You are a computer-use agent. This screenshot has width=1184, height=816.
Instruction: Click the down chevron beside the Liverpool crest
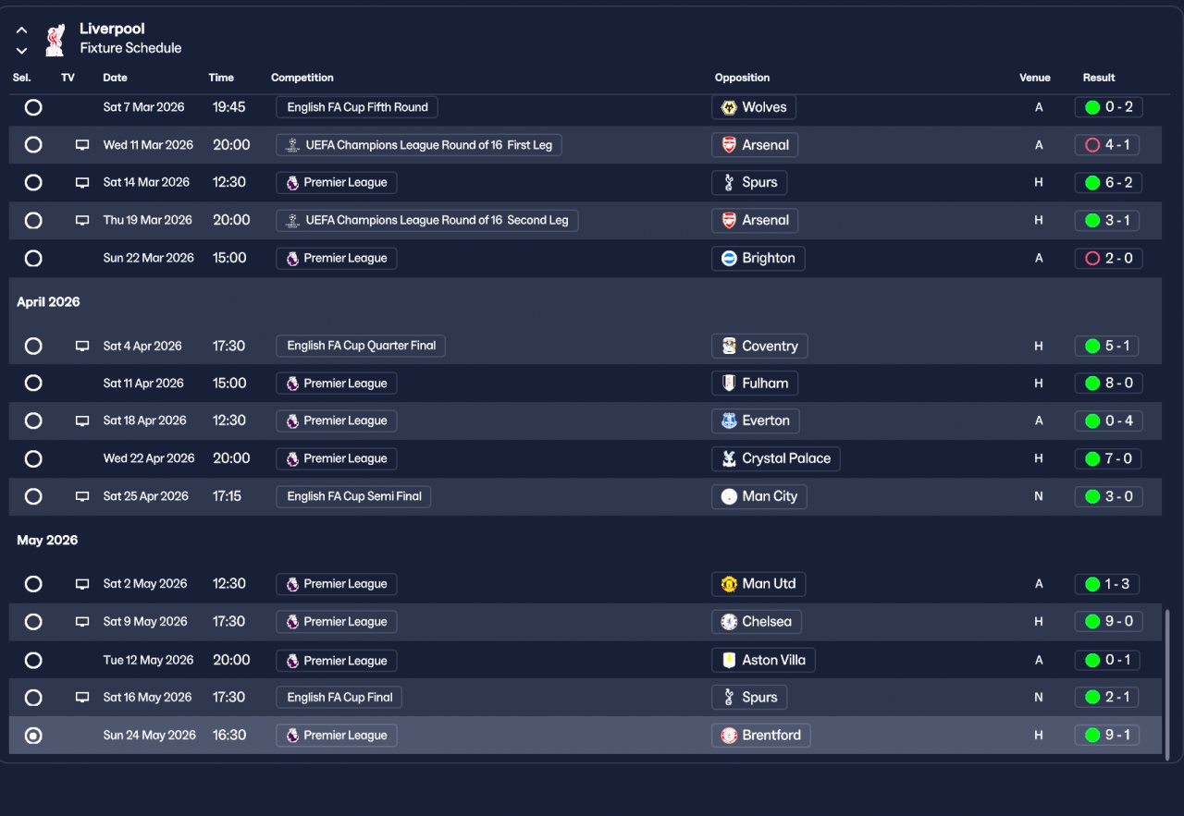(22, 50)
